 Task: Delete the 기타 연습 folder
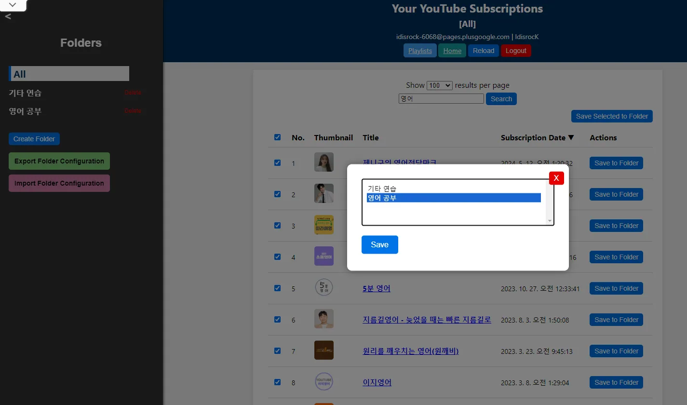point(133,93)
